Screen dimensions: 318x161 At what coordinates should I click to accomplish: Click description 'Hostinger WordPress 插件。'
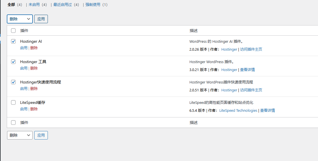point(212,62)
